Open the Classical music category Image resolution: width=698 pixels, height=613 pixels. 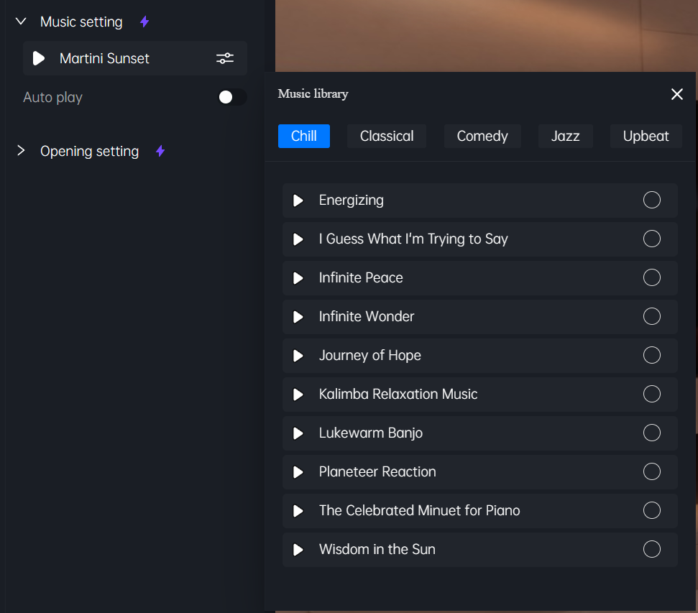(x=387, y=136)
